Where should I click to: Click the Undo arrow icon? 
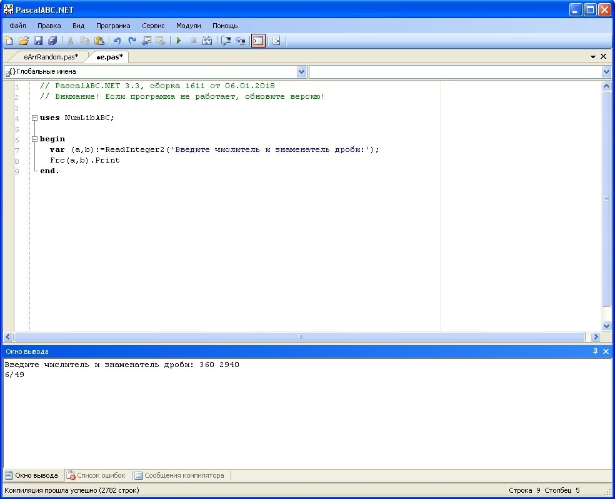click(x=117, y=41)
